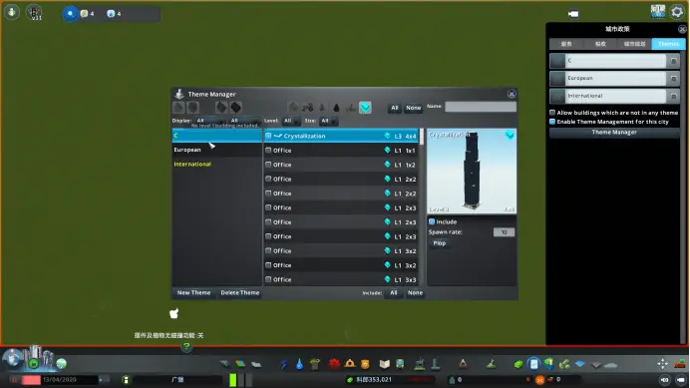The image size is (690, 388).
Task: Click the apple-shaped mod button
Action: tap(174, 313)
